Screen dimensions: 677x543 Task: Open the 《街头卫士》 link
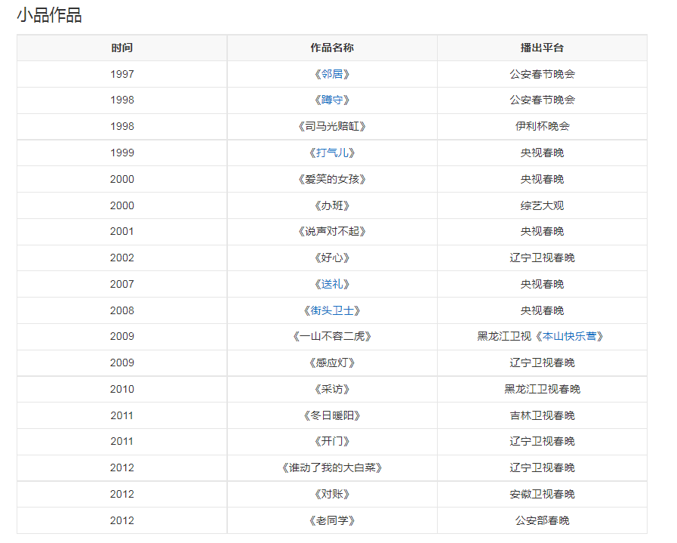tap(331, 310)
